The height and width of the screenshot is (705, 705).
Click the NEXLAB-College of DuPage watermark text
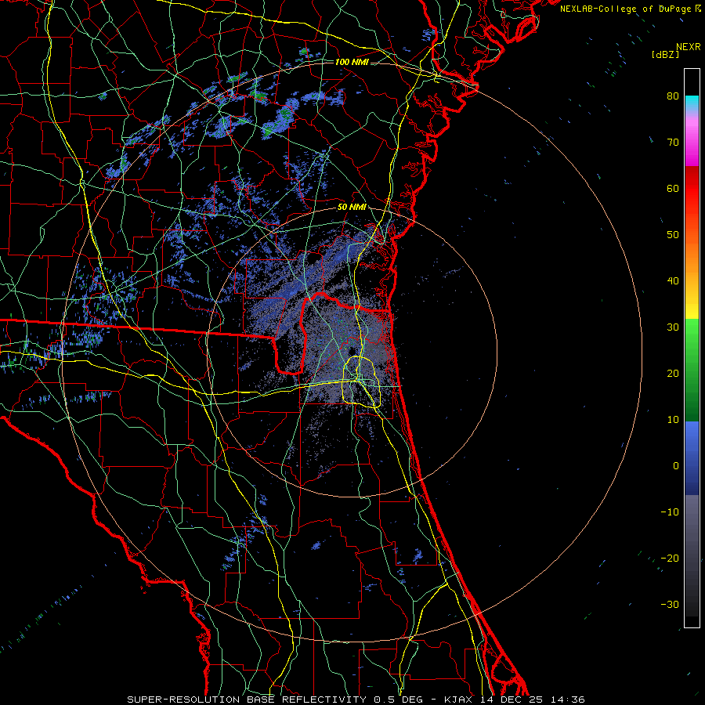click(626, 9)
